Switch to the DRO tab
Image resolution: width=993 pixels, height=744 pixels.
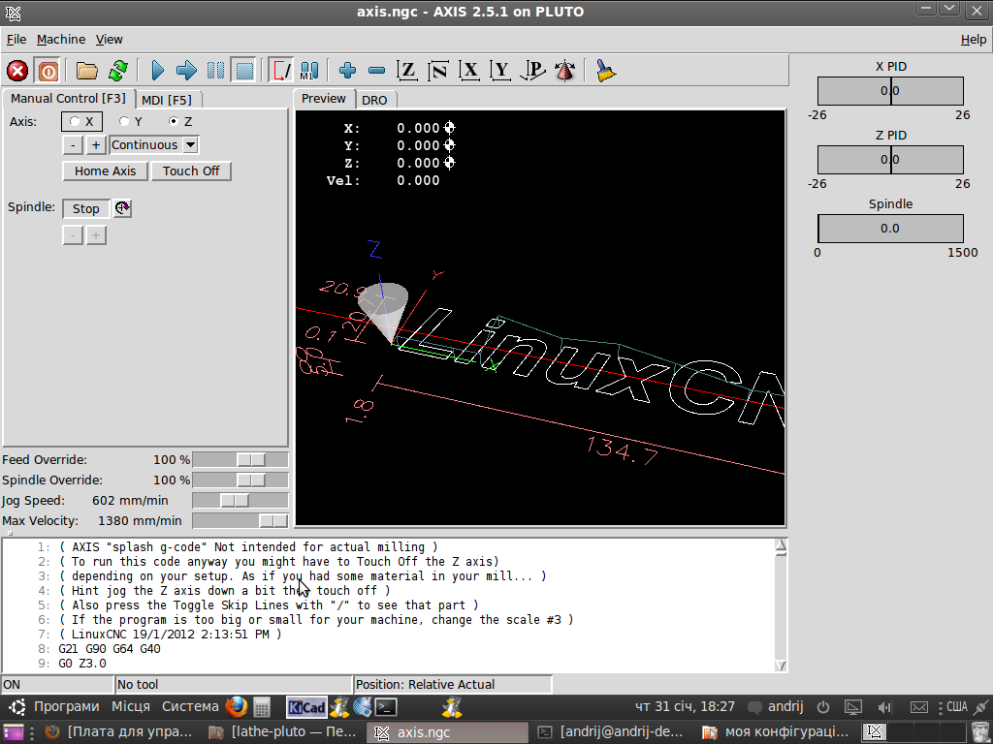pos(373,100)
